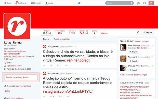The height and width of the screenshot is (99, 158).
Task: Dismiss NIVALDO PRIETO suggestion
Action: pos(153,66)
